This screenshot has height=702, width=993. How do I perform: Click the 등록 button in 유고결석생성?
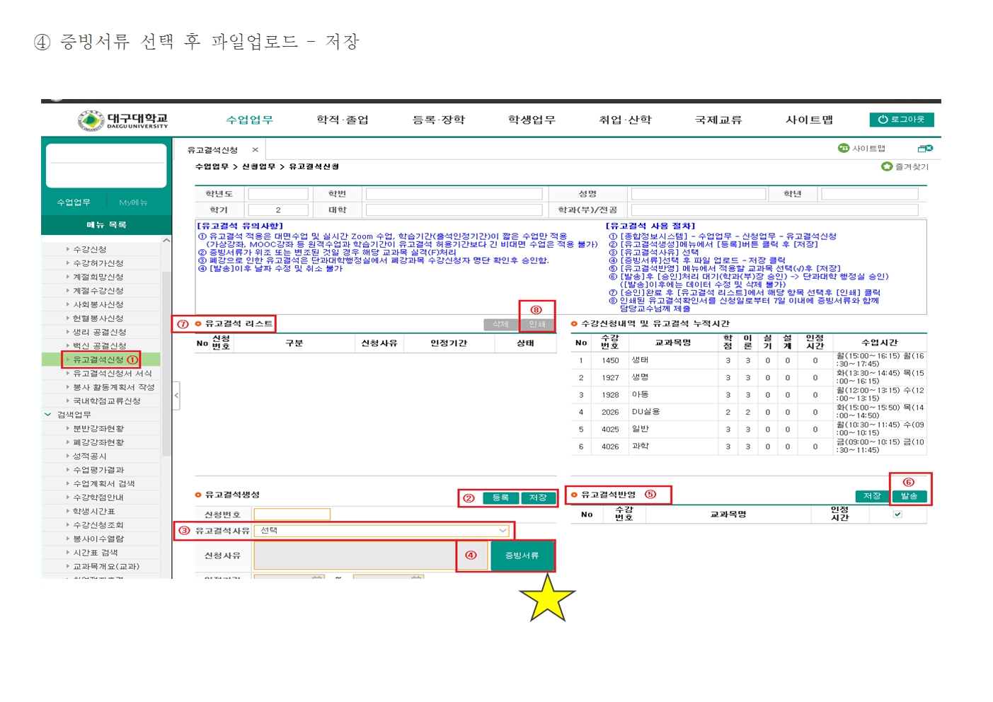tap(500, 497)
